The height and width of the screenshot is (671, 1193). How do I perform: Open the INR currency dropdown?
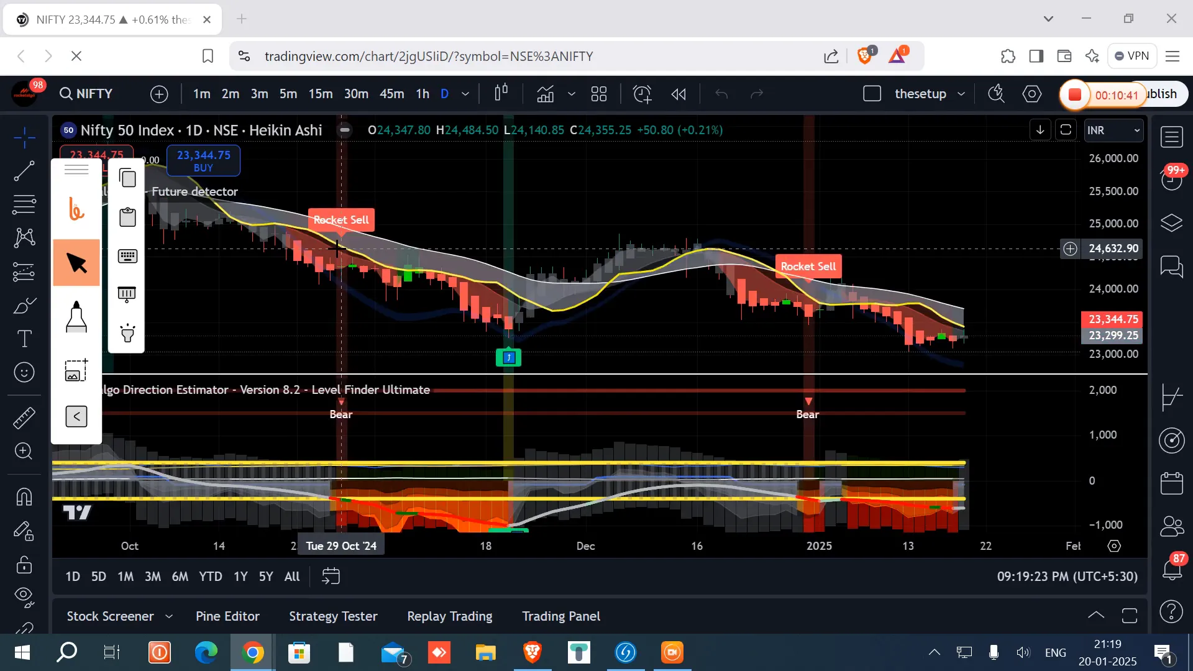tap(1114, 130)
